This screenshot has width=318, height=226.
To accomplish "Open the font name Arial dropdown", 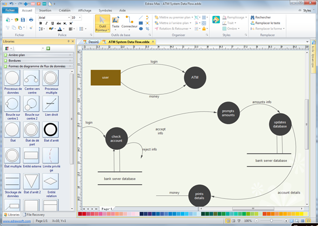I will 68,17.
